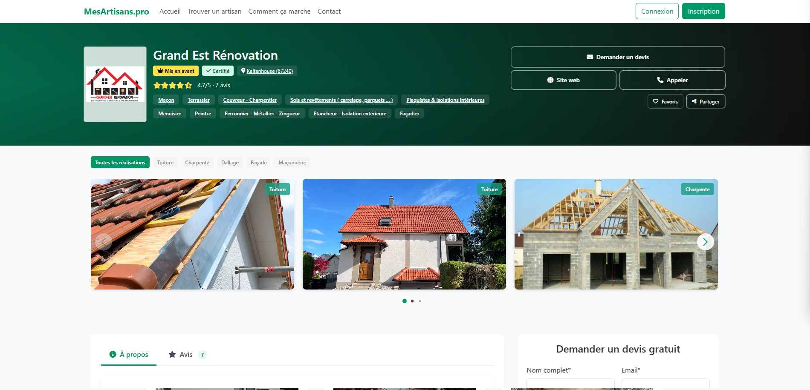The width and height of the screenshot is (810, 390).
Task: Click the Nom complet input field
Action: click(570, 384)
